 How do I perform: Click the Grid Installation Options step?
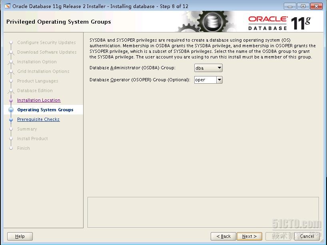point(43,71)
